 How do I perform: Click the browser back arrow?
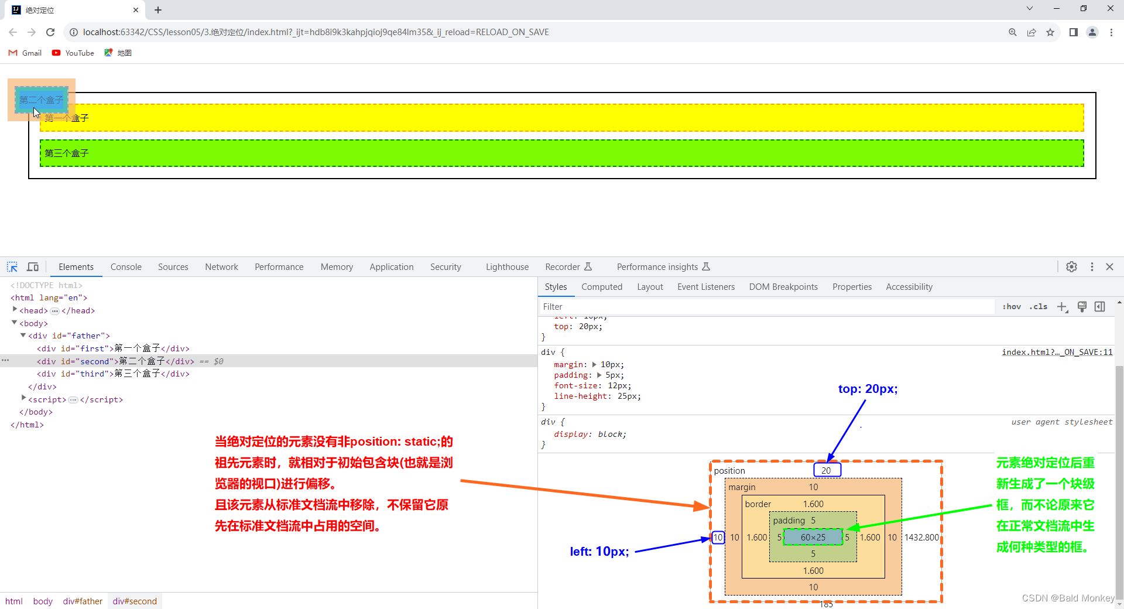pos(13,32)
